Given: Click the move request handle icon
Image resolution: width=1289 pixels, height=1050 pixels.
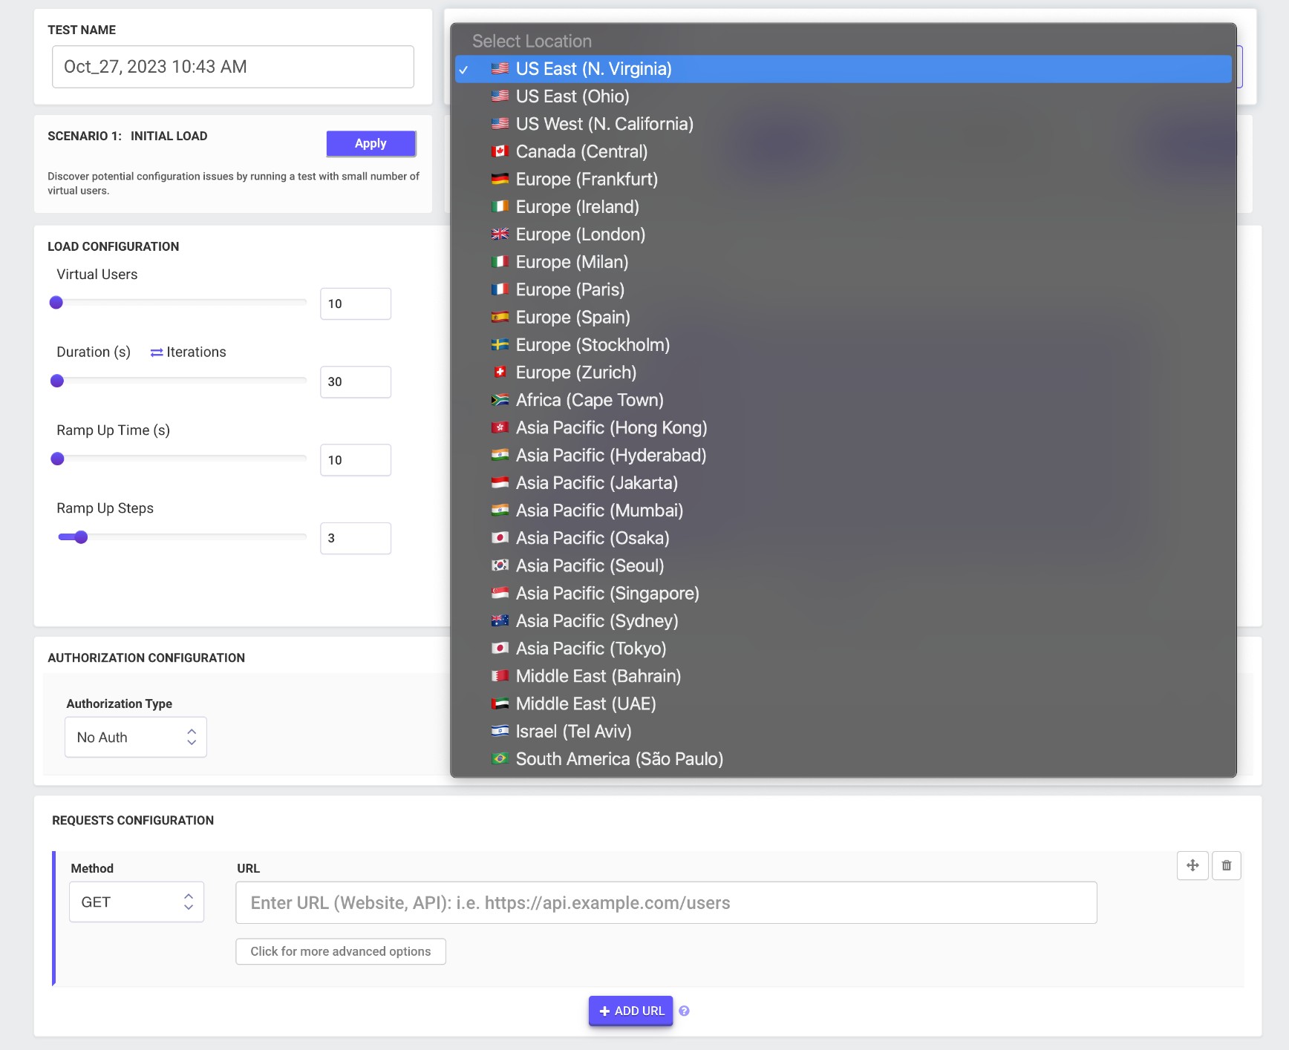Looking at the screenshot, I should pyautogui.click(x=1192, y=865).
